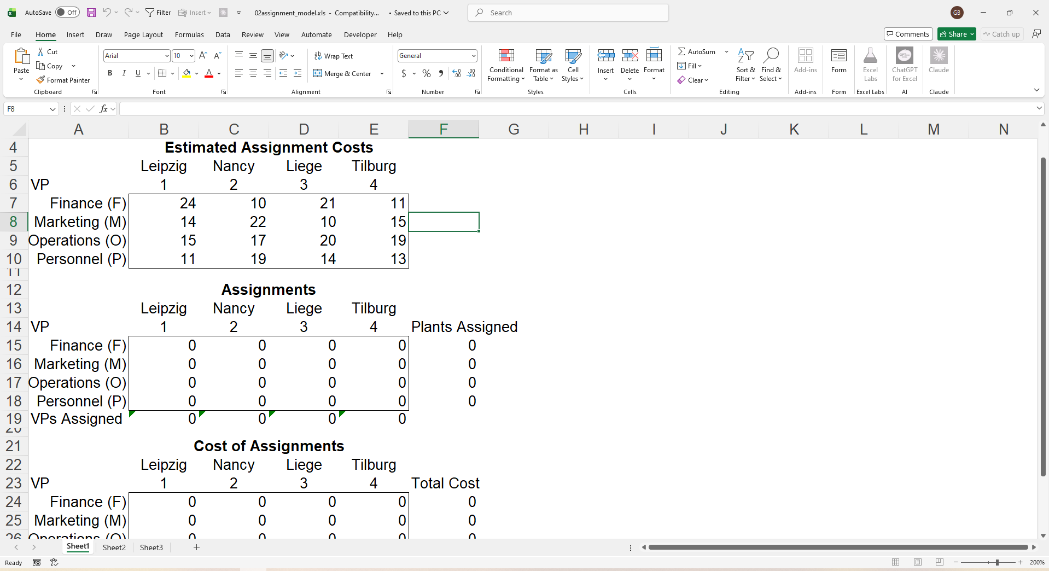The width and height of the screenshot is (1049, 571).
Task: Decrease font size with the smaller A icon
Action: pos(217,55)
